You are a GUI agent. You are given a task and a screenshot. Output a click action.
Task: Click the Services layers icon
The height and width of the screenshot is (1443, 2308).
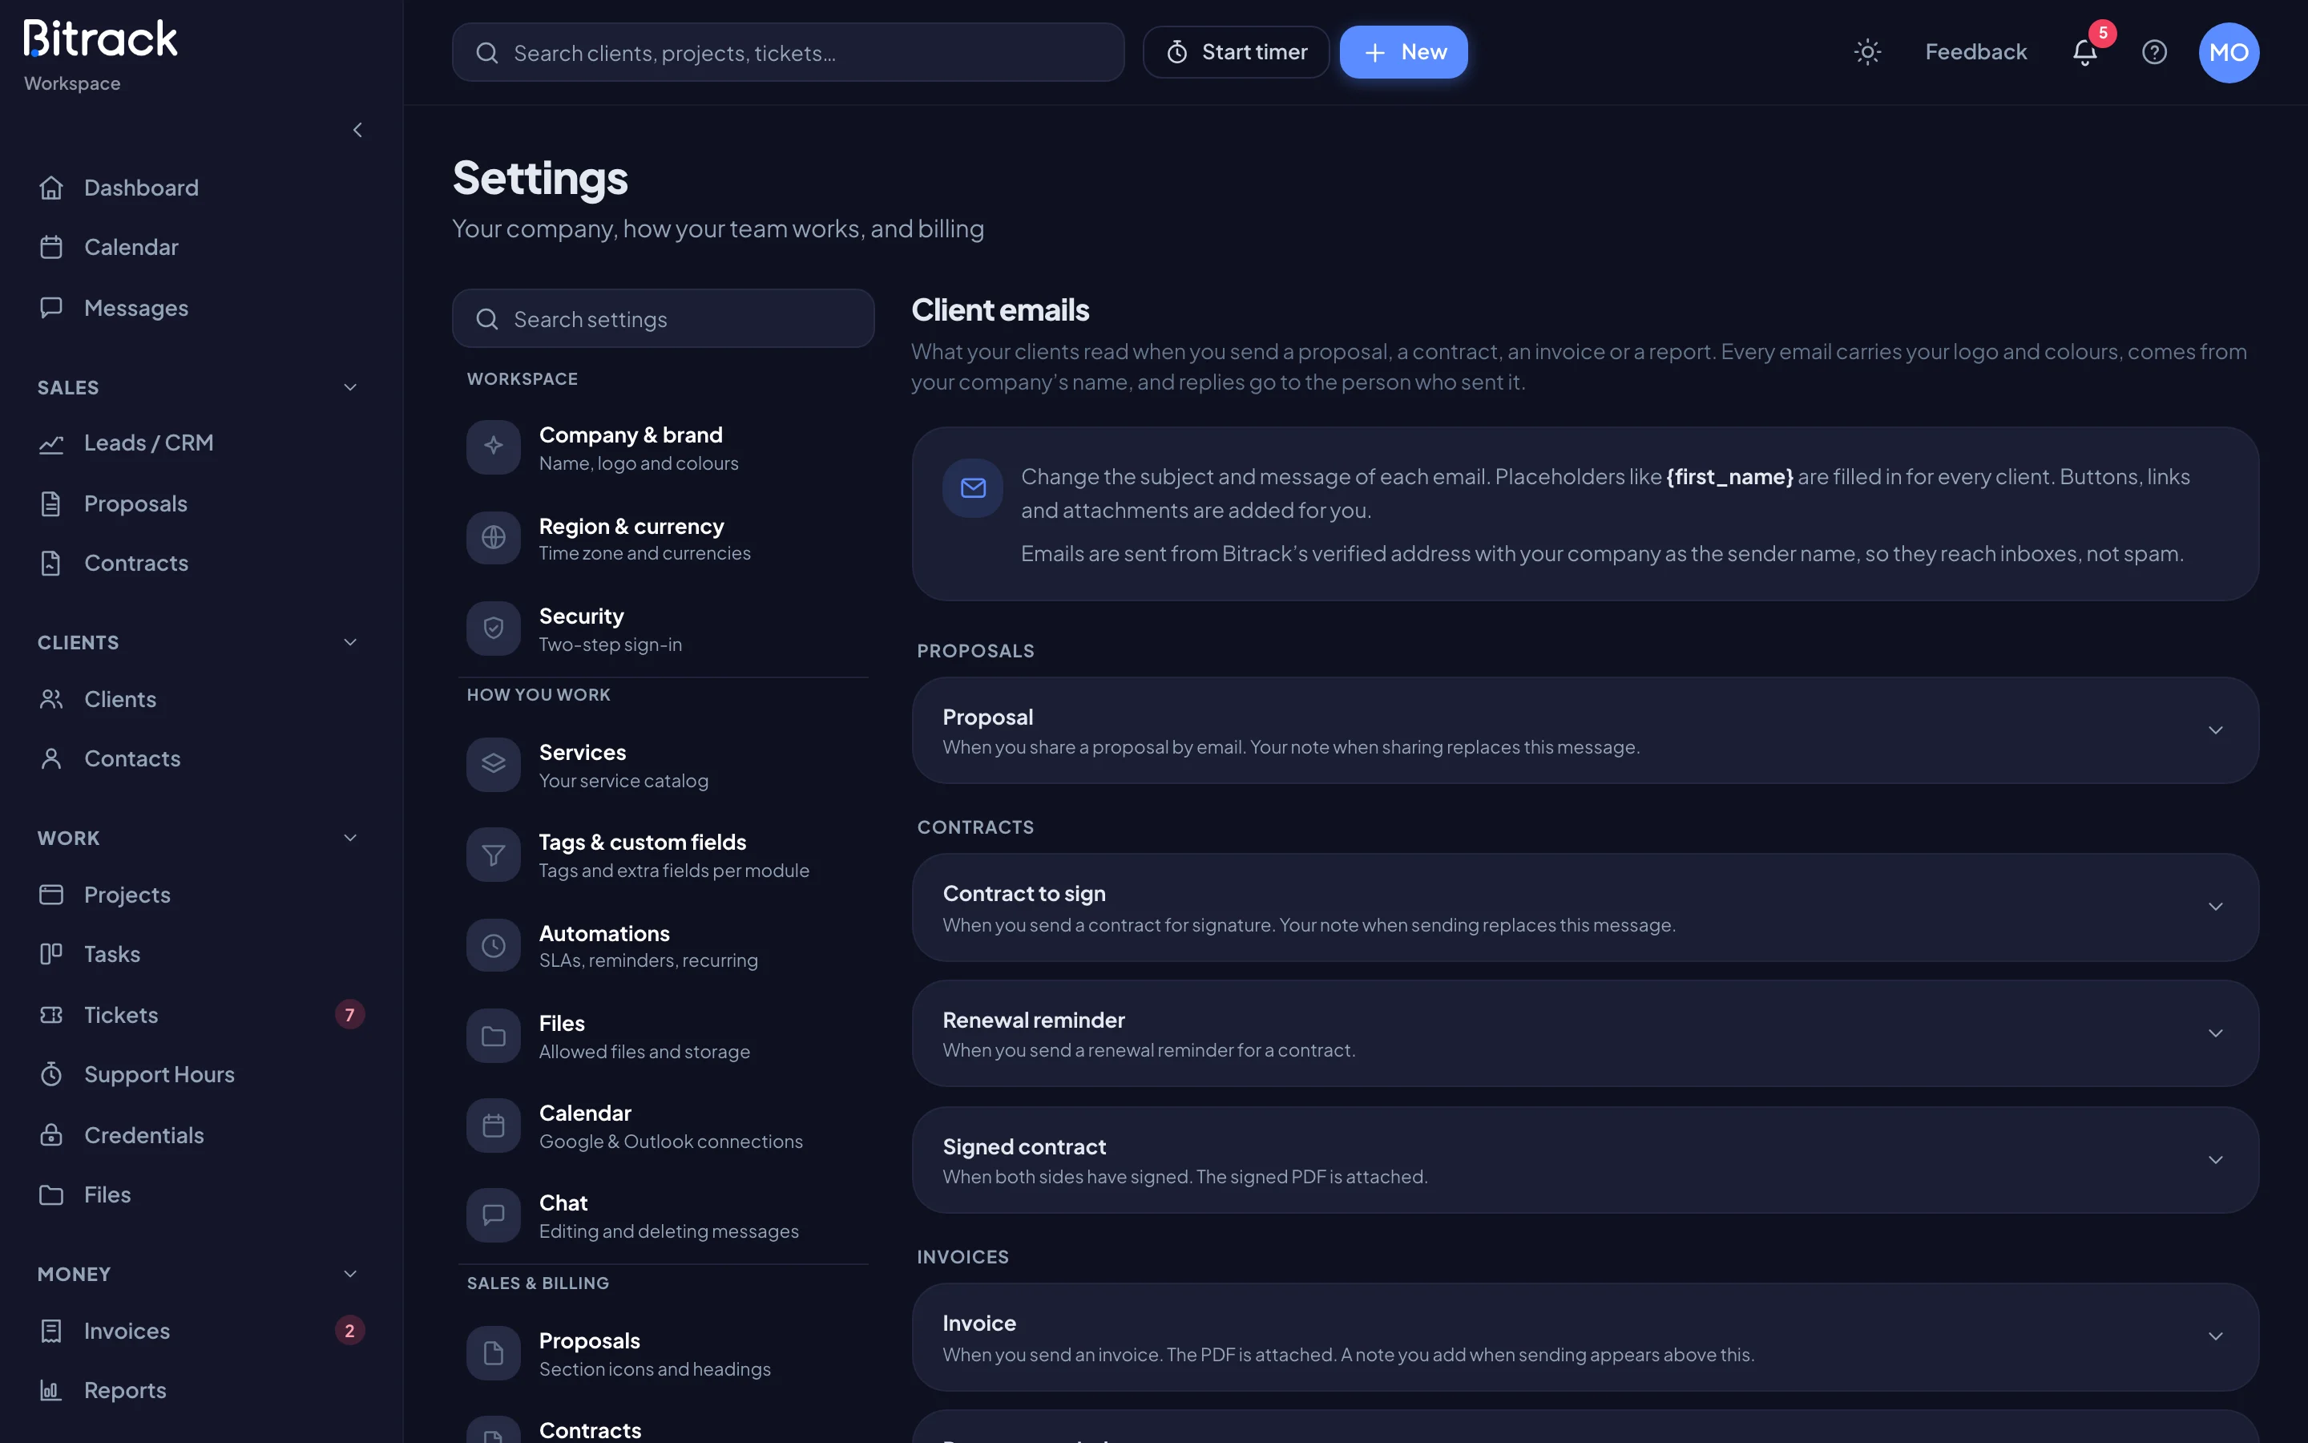click(493, 763)
